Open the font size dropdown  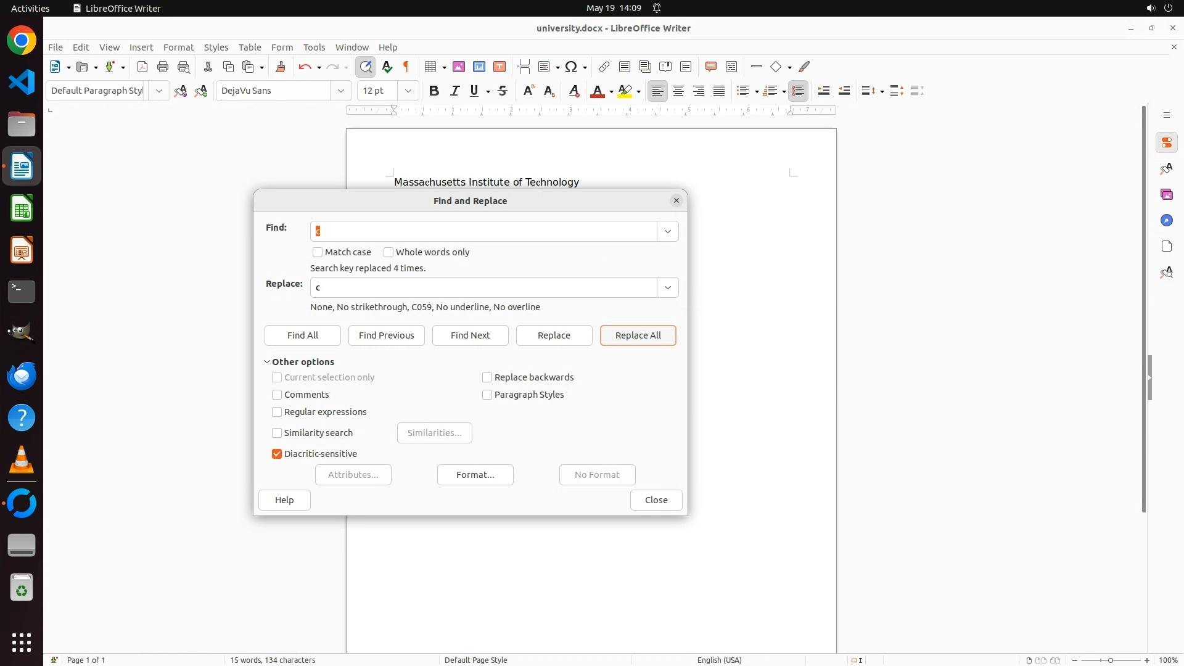coord(408,91)
